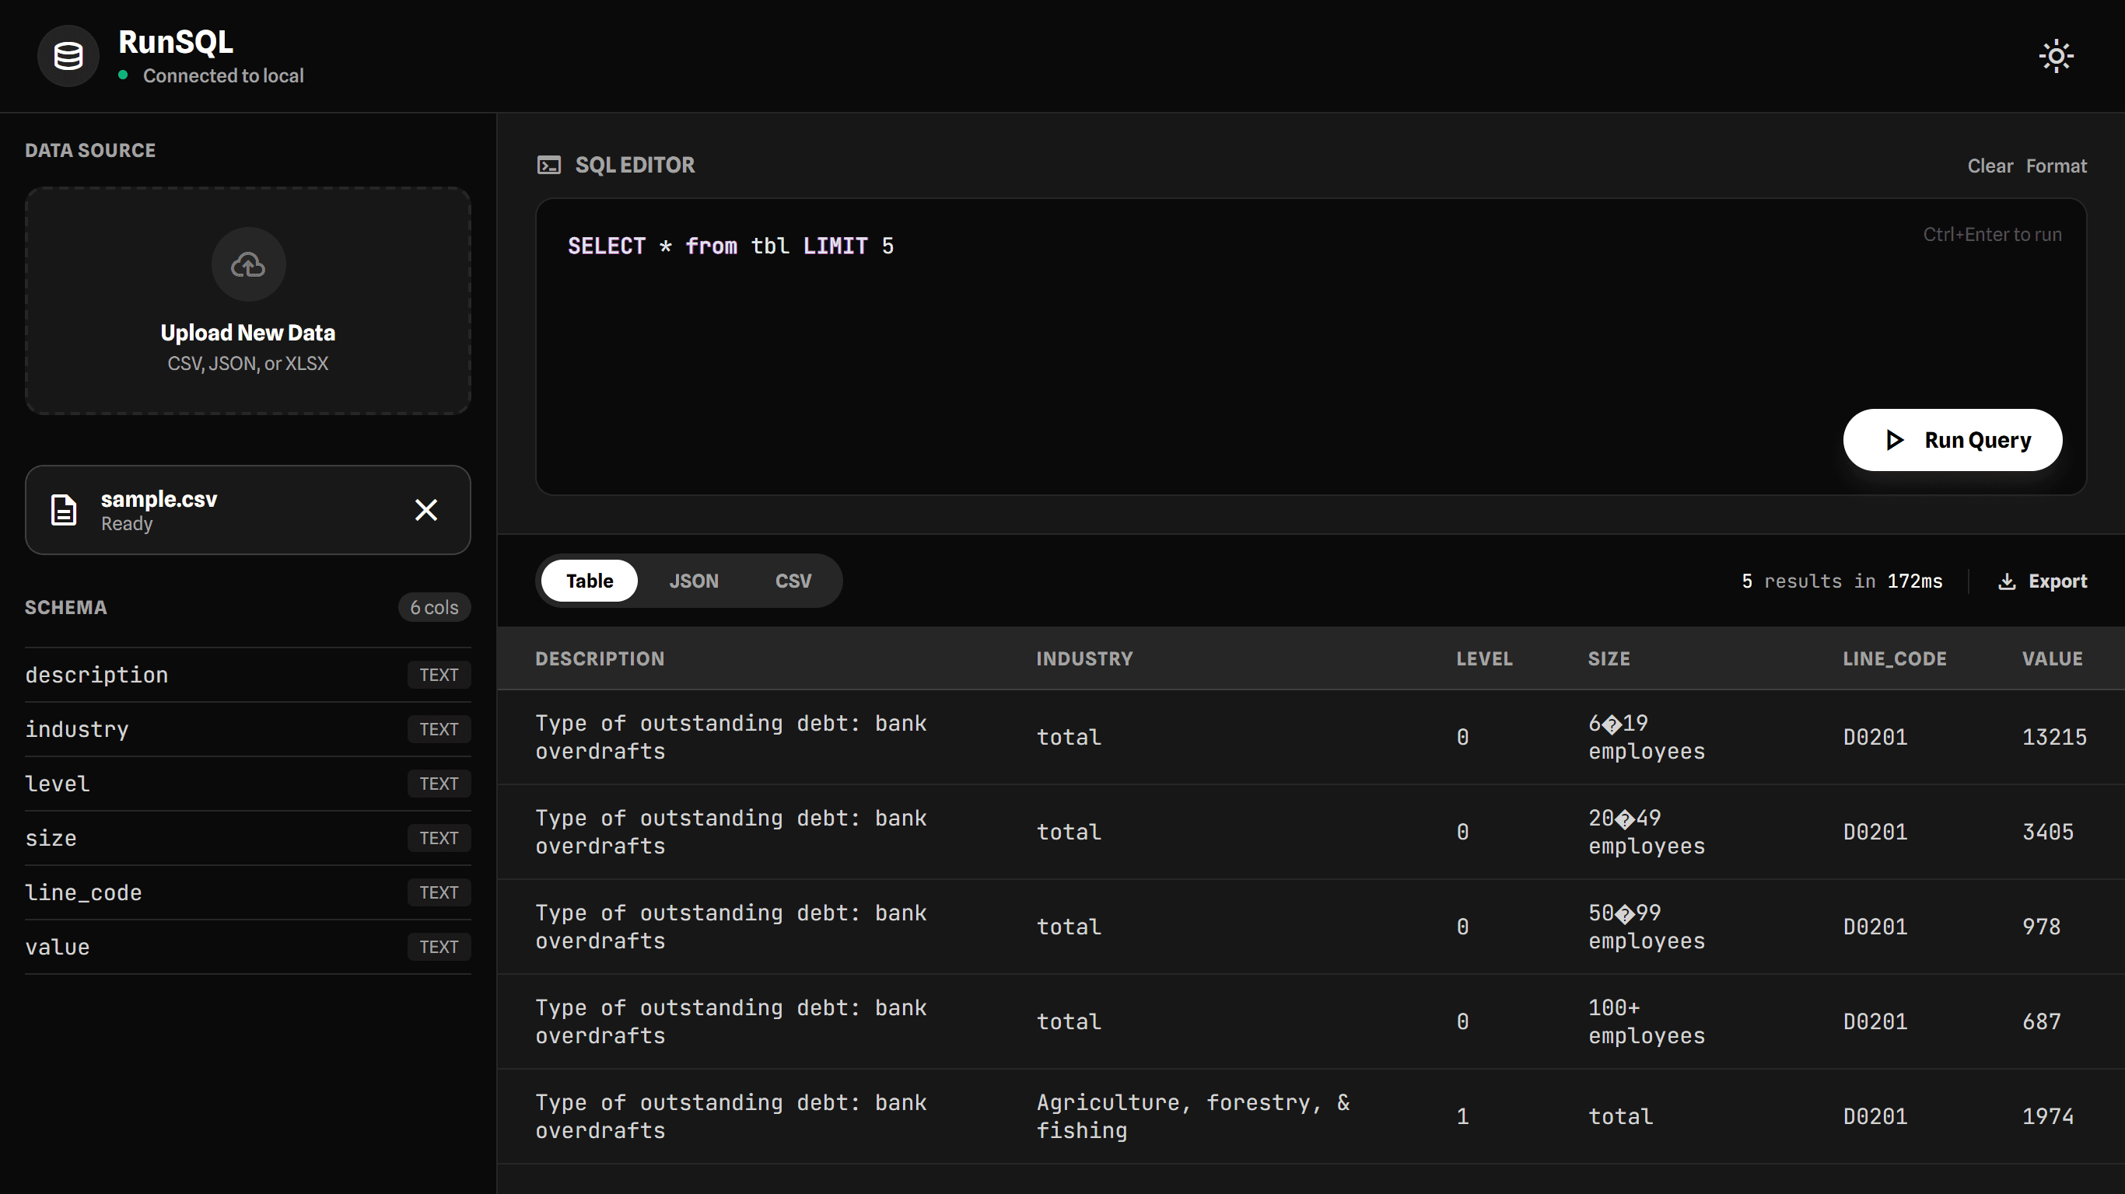This screenshot has height=1194, width=2125.
Task: Click the sample.csv file name
Action: [159, 499]
